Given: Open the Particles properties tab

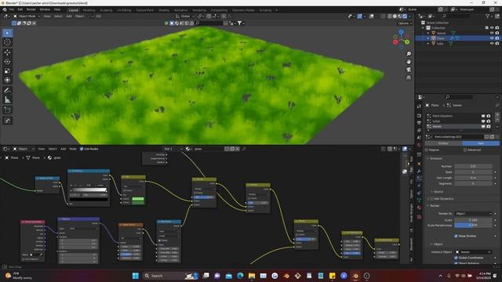Looking at the screenshot, I should click(419, 179).
